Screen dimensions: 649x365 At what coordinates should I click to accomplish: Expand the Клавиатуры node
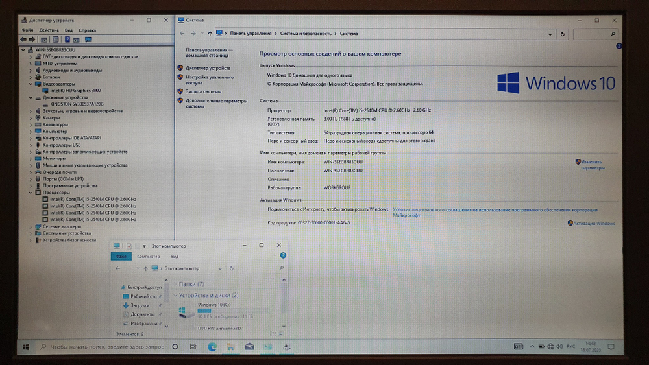point(31,124)
